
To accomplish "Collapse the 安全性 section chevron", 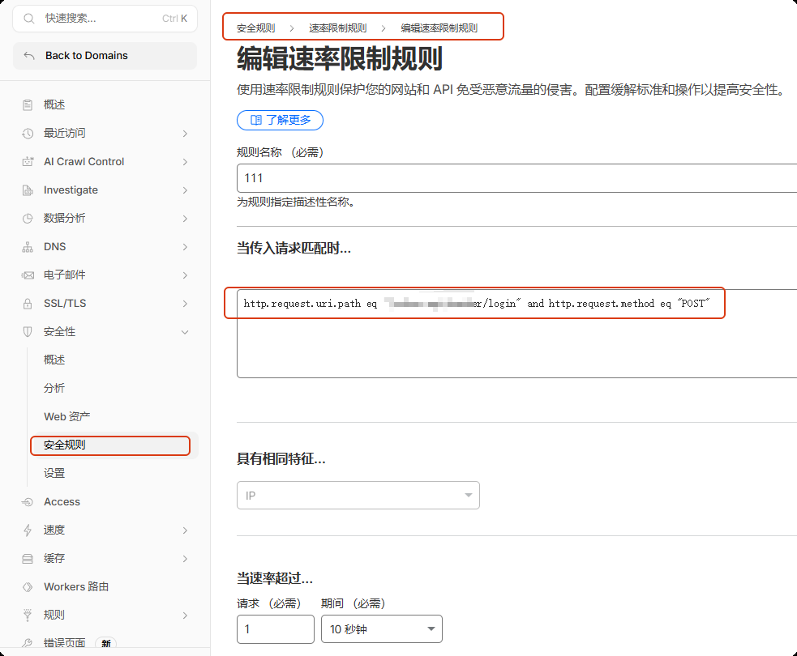I will click(185, 332).
